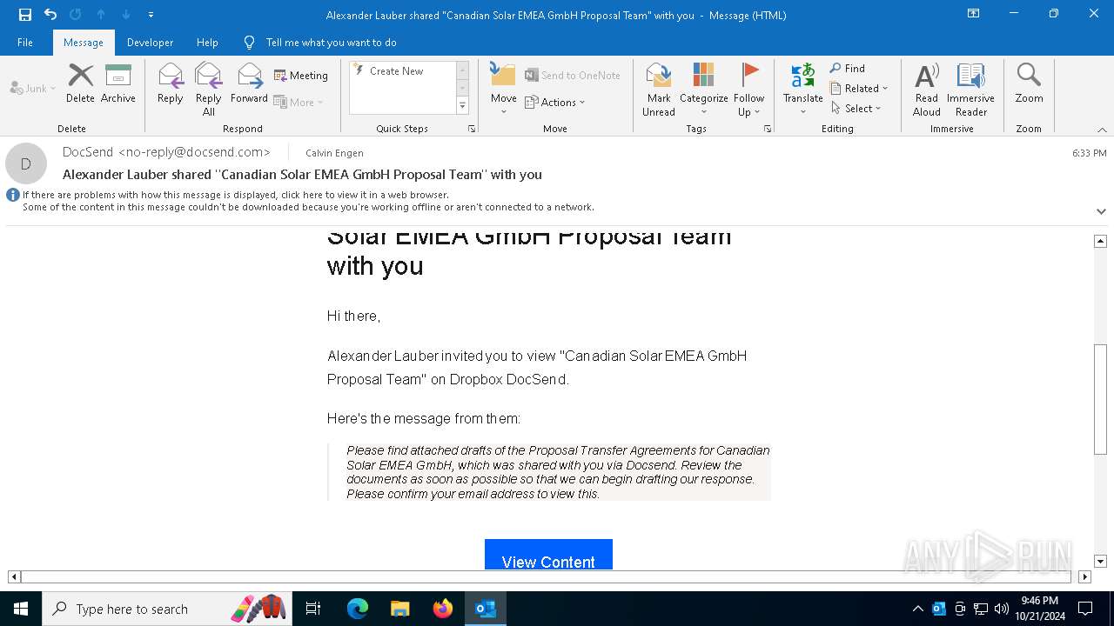Open the File tab
This screenshot has width=1114, height=626.
pyautogui.click(x=25, y=43)
